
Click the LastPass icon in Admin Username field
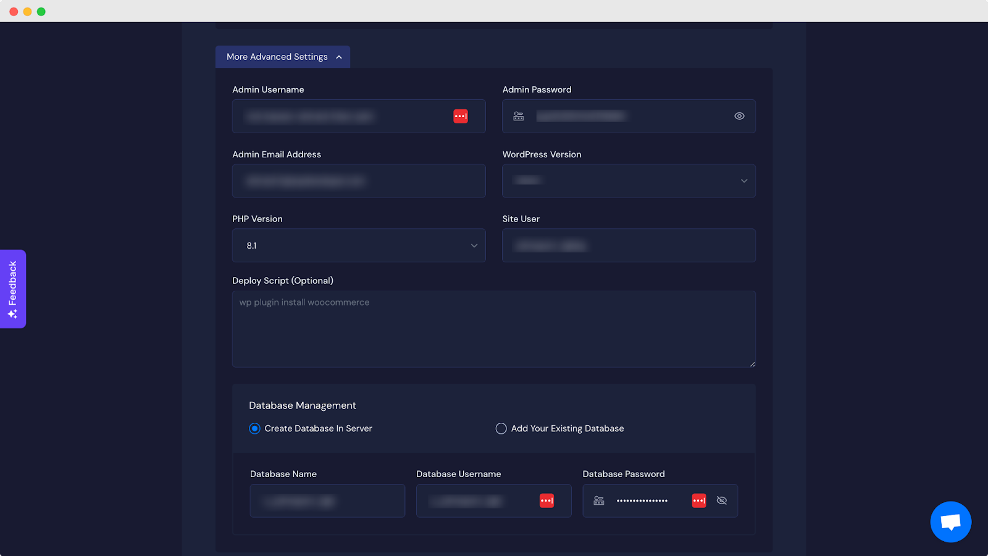click(x=460, y=116)
